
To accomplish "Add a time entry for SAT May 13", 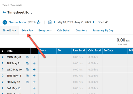I will pyautogui.click(x=34, y=88).
